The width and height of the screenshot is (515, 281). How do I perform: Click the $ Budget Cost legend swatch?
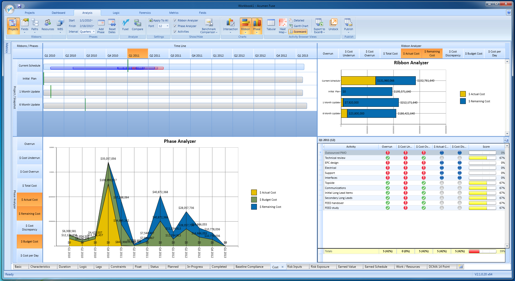[254, 200]
